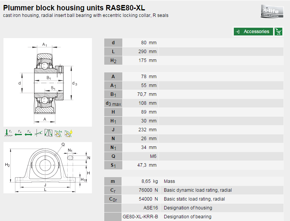290x221 pixels.
Task: Click the bearing lubrication oil-drop icon
Action: [68, 133]
